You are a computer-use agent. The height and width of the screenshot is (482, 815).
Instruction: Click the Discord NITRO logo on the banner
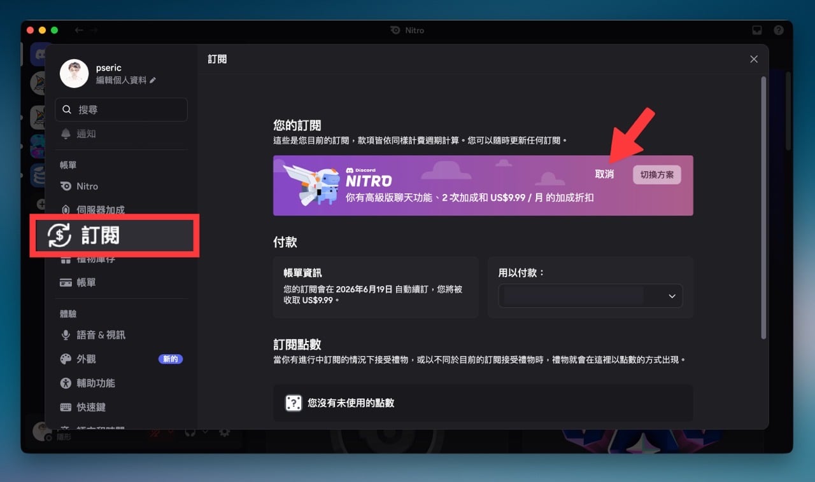coord(369,177)
